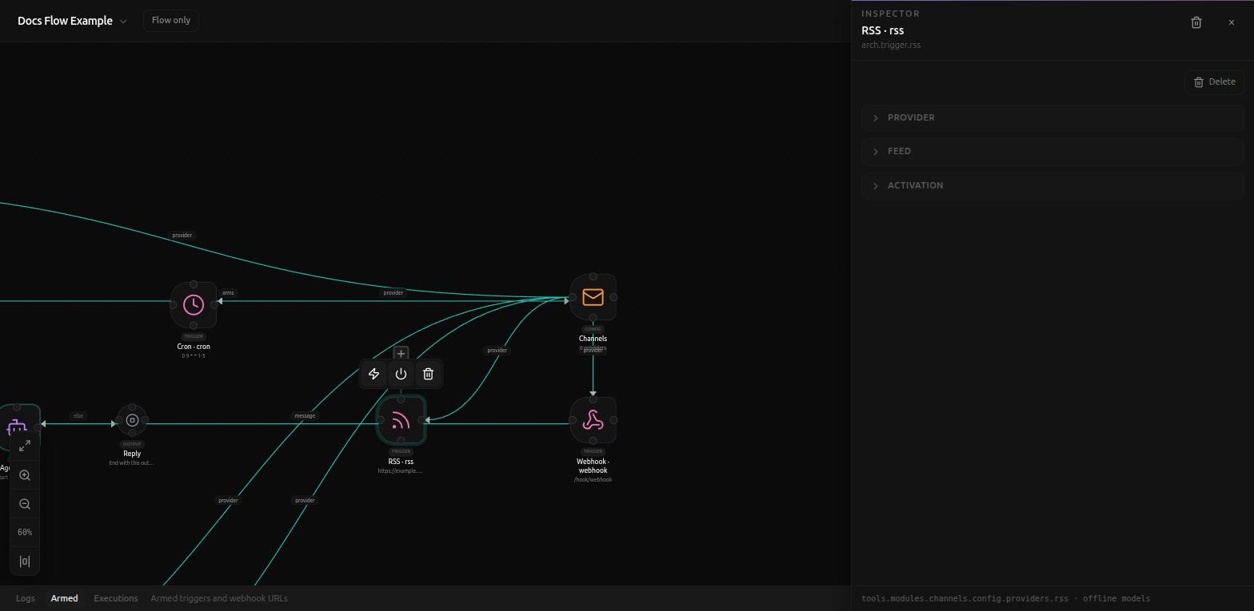This screenshot has width=1254, height=611.
Task: Click the 'arch.trigger.rss' text in Inspector
Action: (891, 45)
